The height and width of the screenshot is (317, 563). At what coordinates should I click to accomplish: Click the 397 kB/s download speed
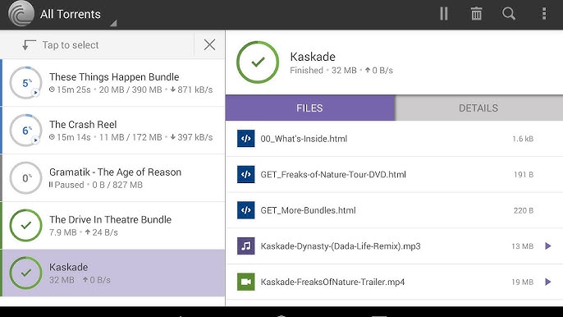(191, 137)
